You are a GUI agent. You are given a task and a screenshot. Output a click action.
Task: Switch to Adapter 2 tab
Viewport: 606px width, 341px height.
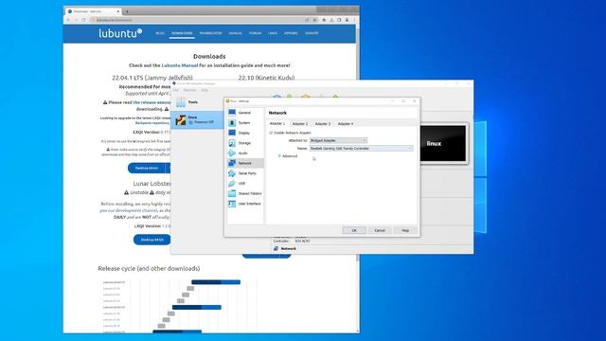tap(300, 124)
